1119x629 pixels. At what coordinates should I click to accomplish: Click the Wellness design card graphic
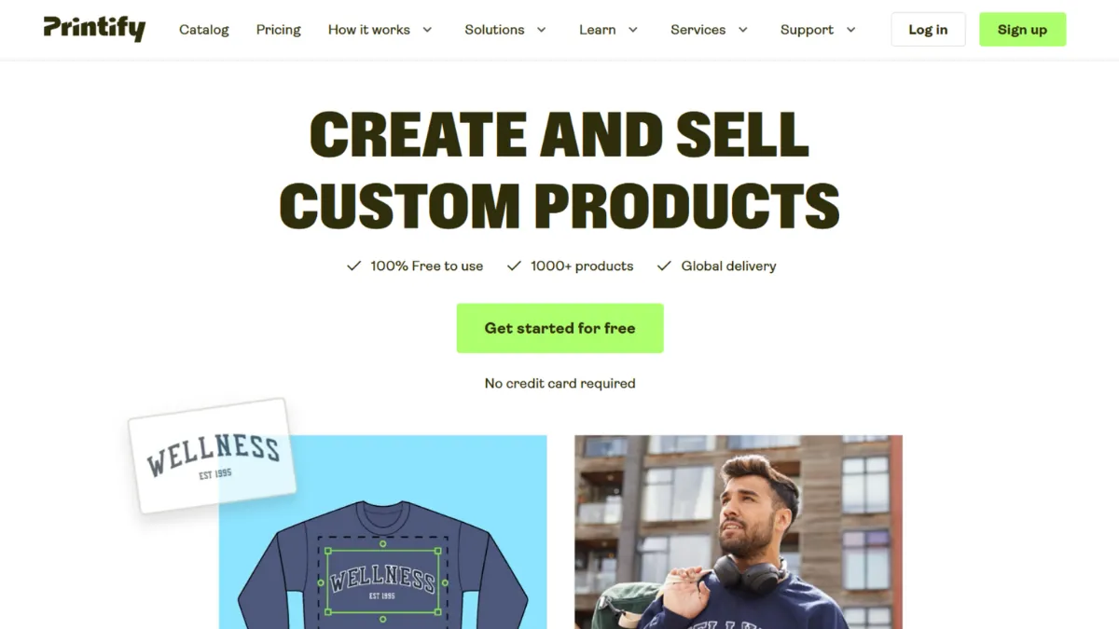(x=212, y=455)
